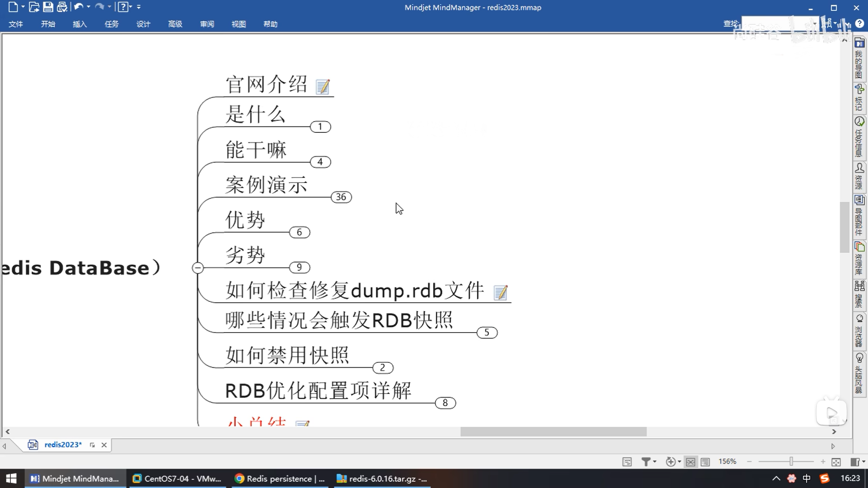Open the 视图 ribbon tab
Screen dimensions: 868x488
click(x=238, y=24)
